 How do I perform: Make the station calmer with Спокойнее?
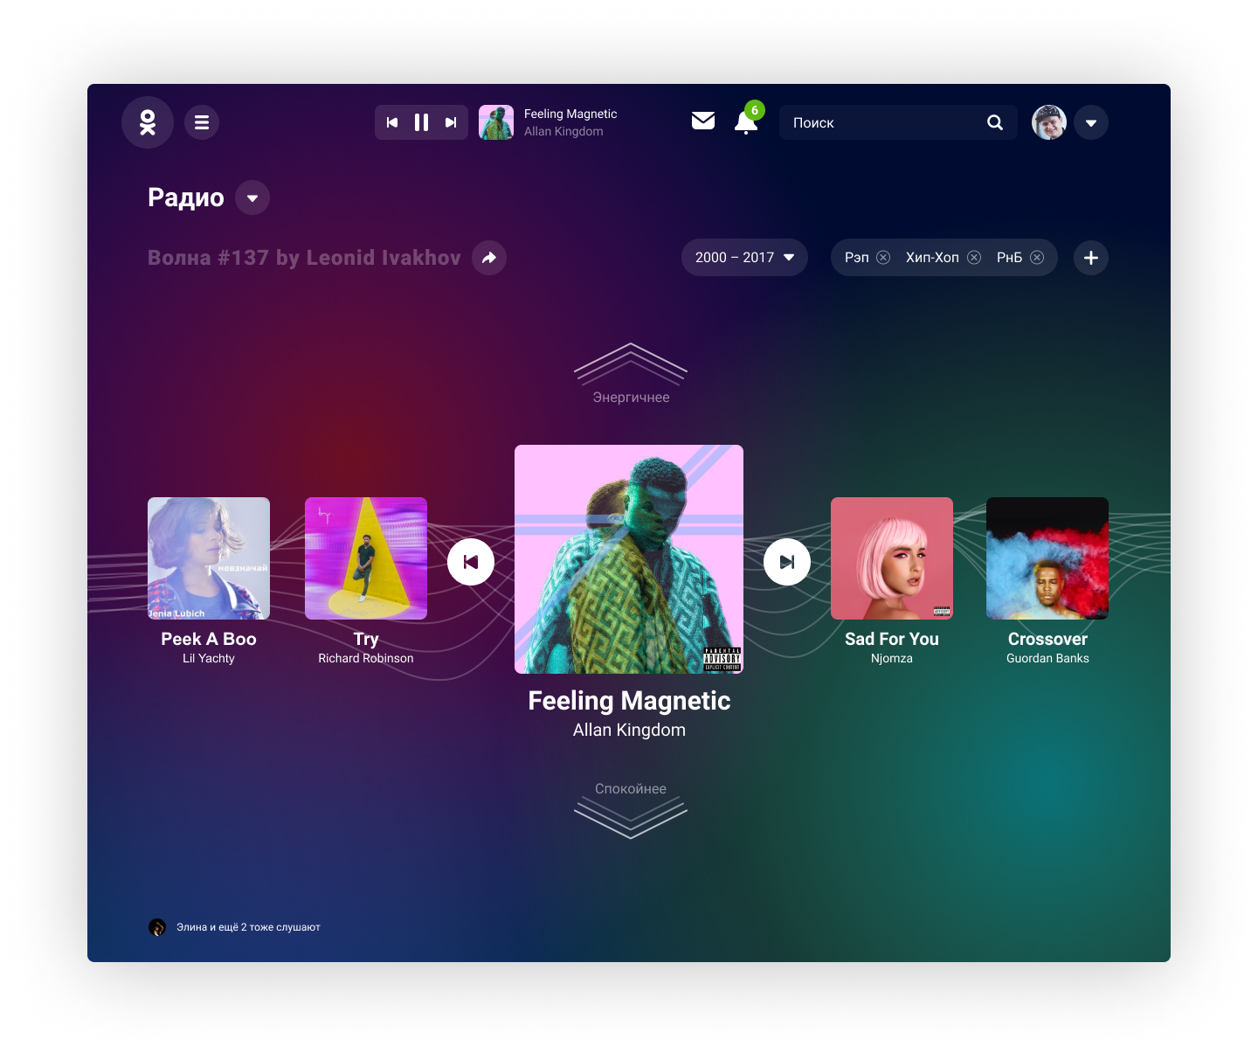pyautogui.click(x=631, y=810)
